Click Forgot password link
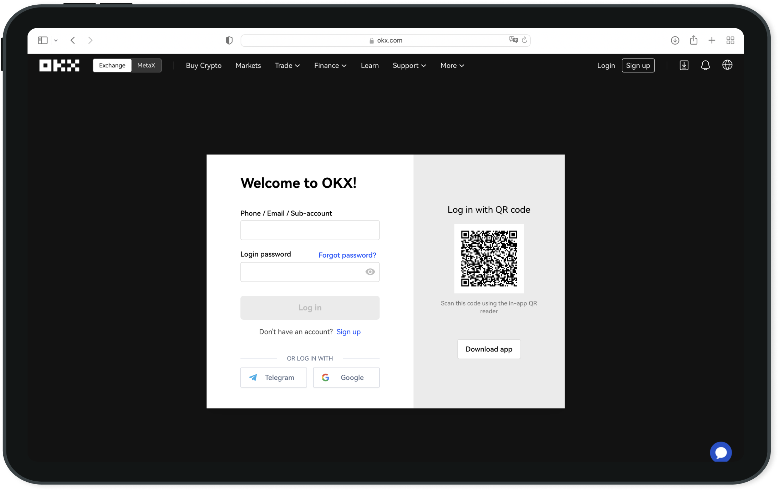 coord(347,254)
